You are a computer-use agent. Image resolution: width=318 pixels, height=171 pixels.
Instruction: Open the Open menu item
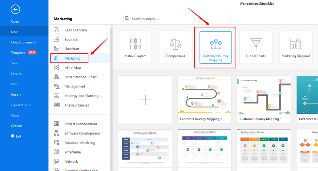pos(15,21)
